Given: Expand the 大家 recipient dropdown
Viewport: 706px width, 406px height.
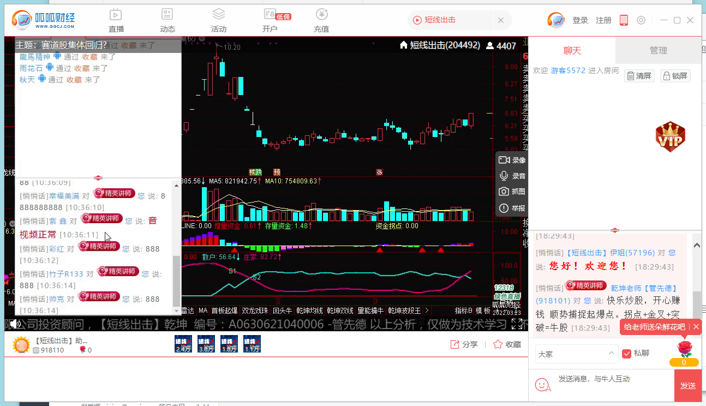Looking at the screenshot, I should pyautogui.click(x=576, y=354).
